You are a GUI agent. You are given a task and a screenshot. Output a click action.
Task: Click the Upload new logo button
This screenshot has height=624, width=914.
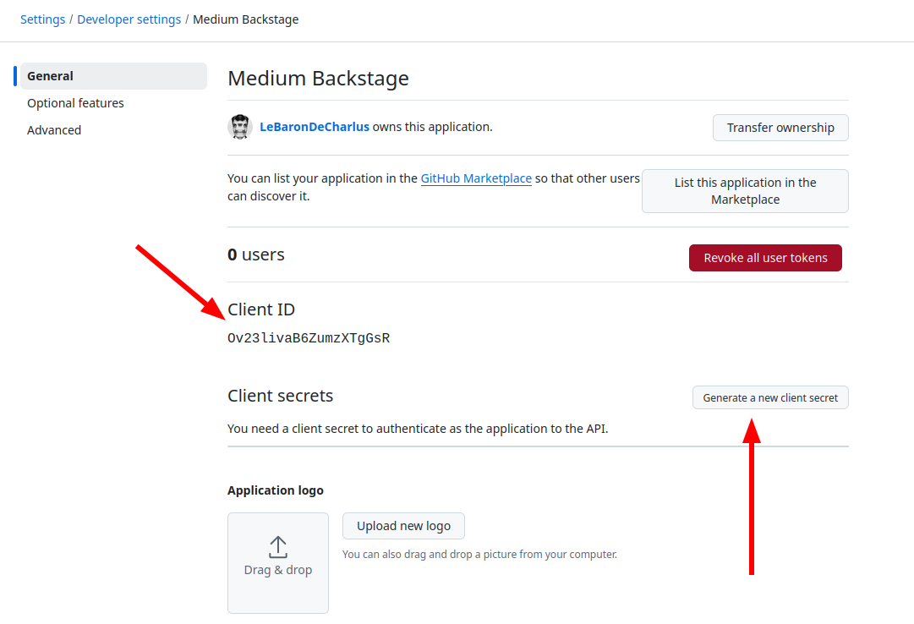(403, 526)
